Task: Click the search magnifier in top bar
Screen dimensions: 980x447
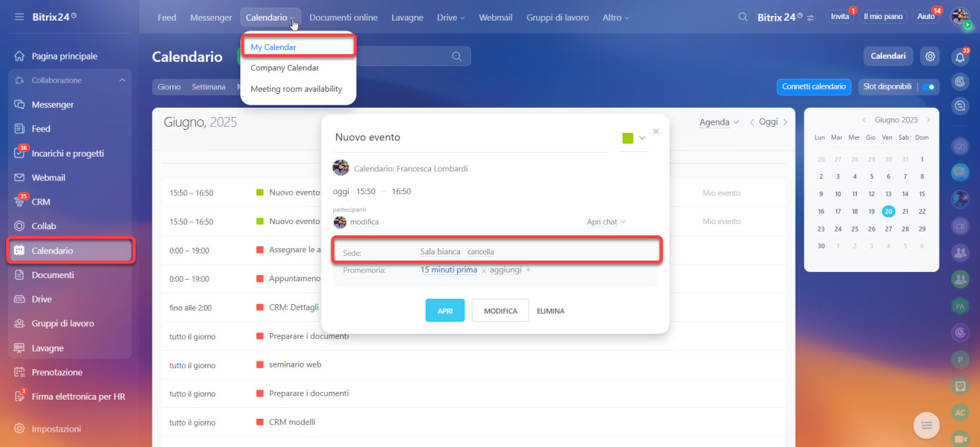Action: pos(743,17)
